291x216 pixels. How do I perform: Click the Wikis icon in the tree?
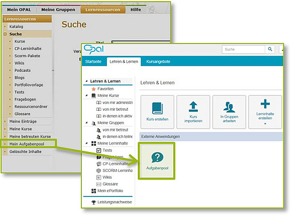click(98, 178)
